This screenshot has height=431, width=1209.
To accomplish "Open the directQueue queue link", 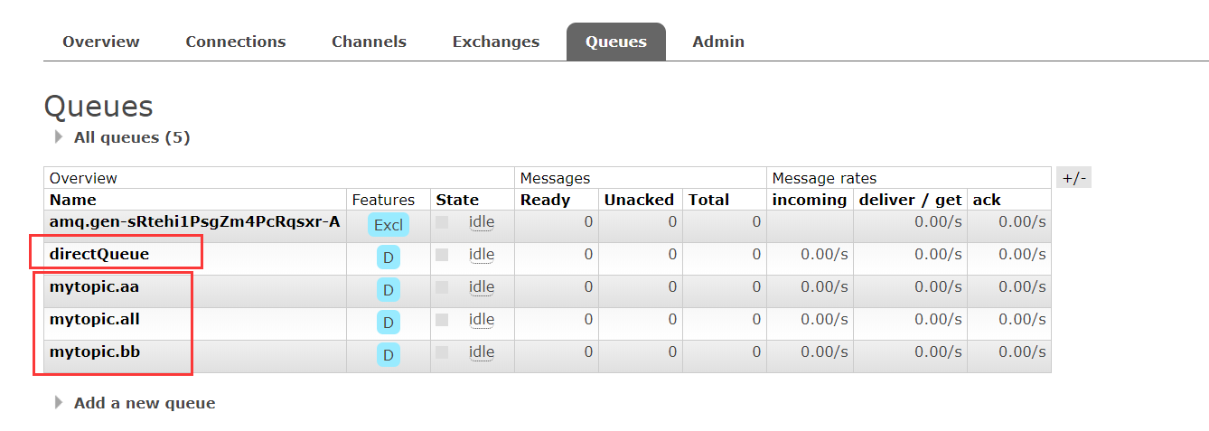I will (x=99, y=254).
